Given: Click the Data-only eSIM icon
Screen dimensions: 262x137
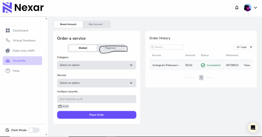Looking at the screenshot, I should (8, 51).
